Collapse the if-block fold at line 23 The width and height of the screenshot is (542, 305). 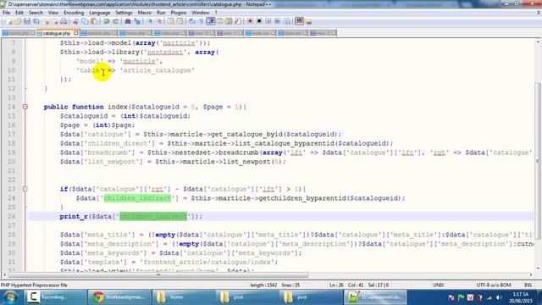tap(25, 189)
